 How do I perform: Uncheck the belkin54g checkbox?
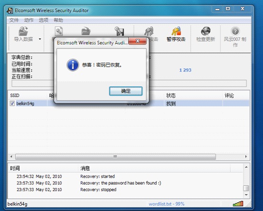point(12,103)
